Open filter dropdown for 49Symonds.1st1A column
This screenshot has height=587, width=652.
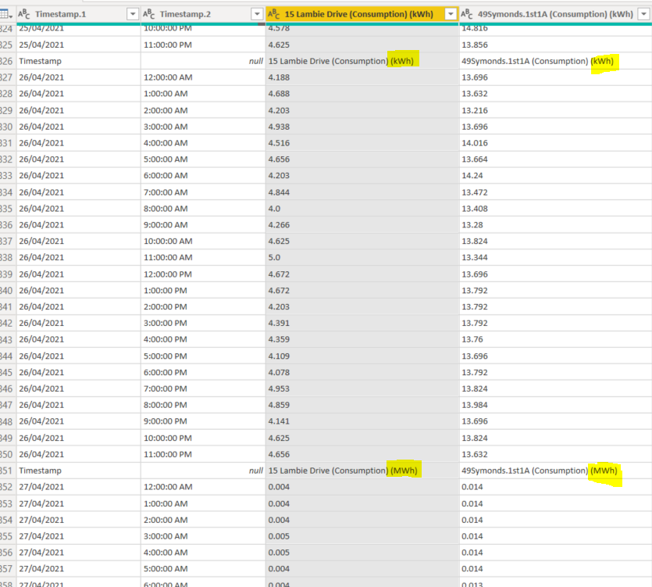click(643, 14)
